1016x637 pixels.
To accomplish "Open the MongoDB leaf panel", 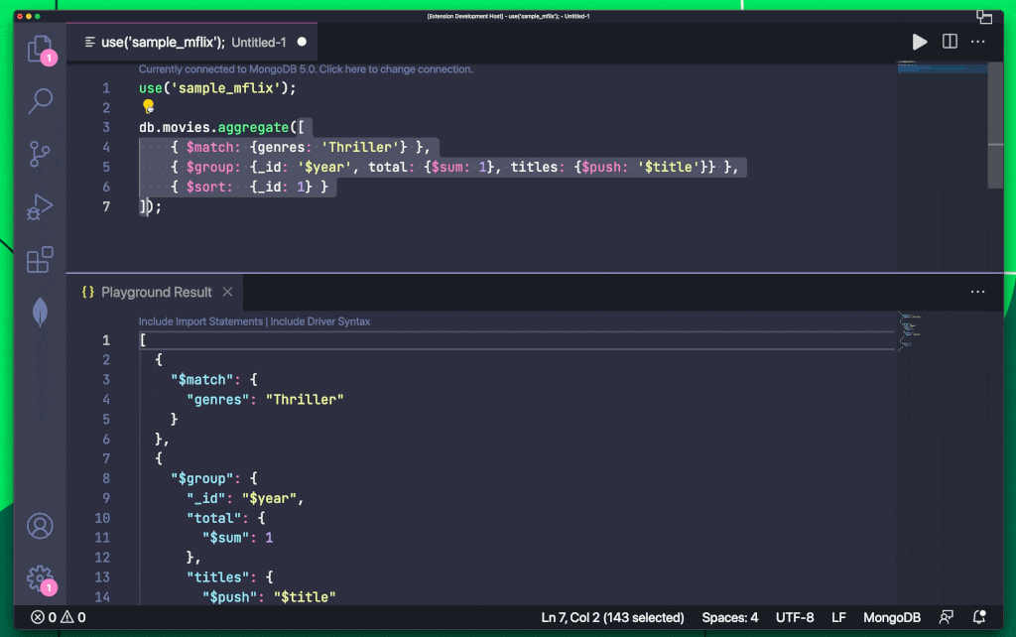I will coord(40,313).
